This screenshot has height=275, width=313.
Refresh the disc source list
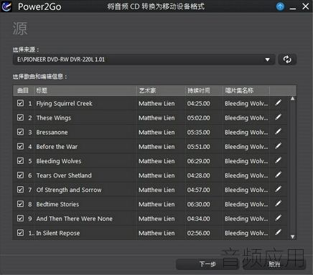click(287, 59)
